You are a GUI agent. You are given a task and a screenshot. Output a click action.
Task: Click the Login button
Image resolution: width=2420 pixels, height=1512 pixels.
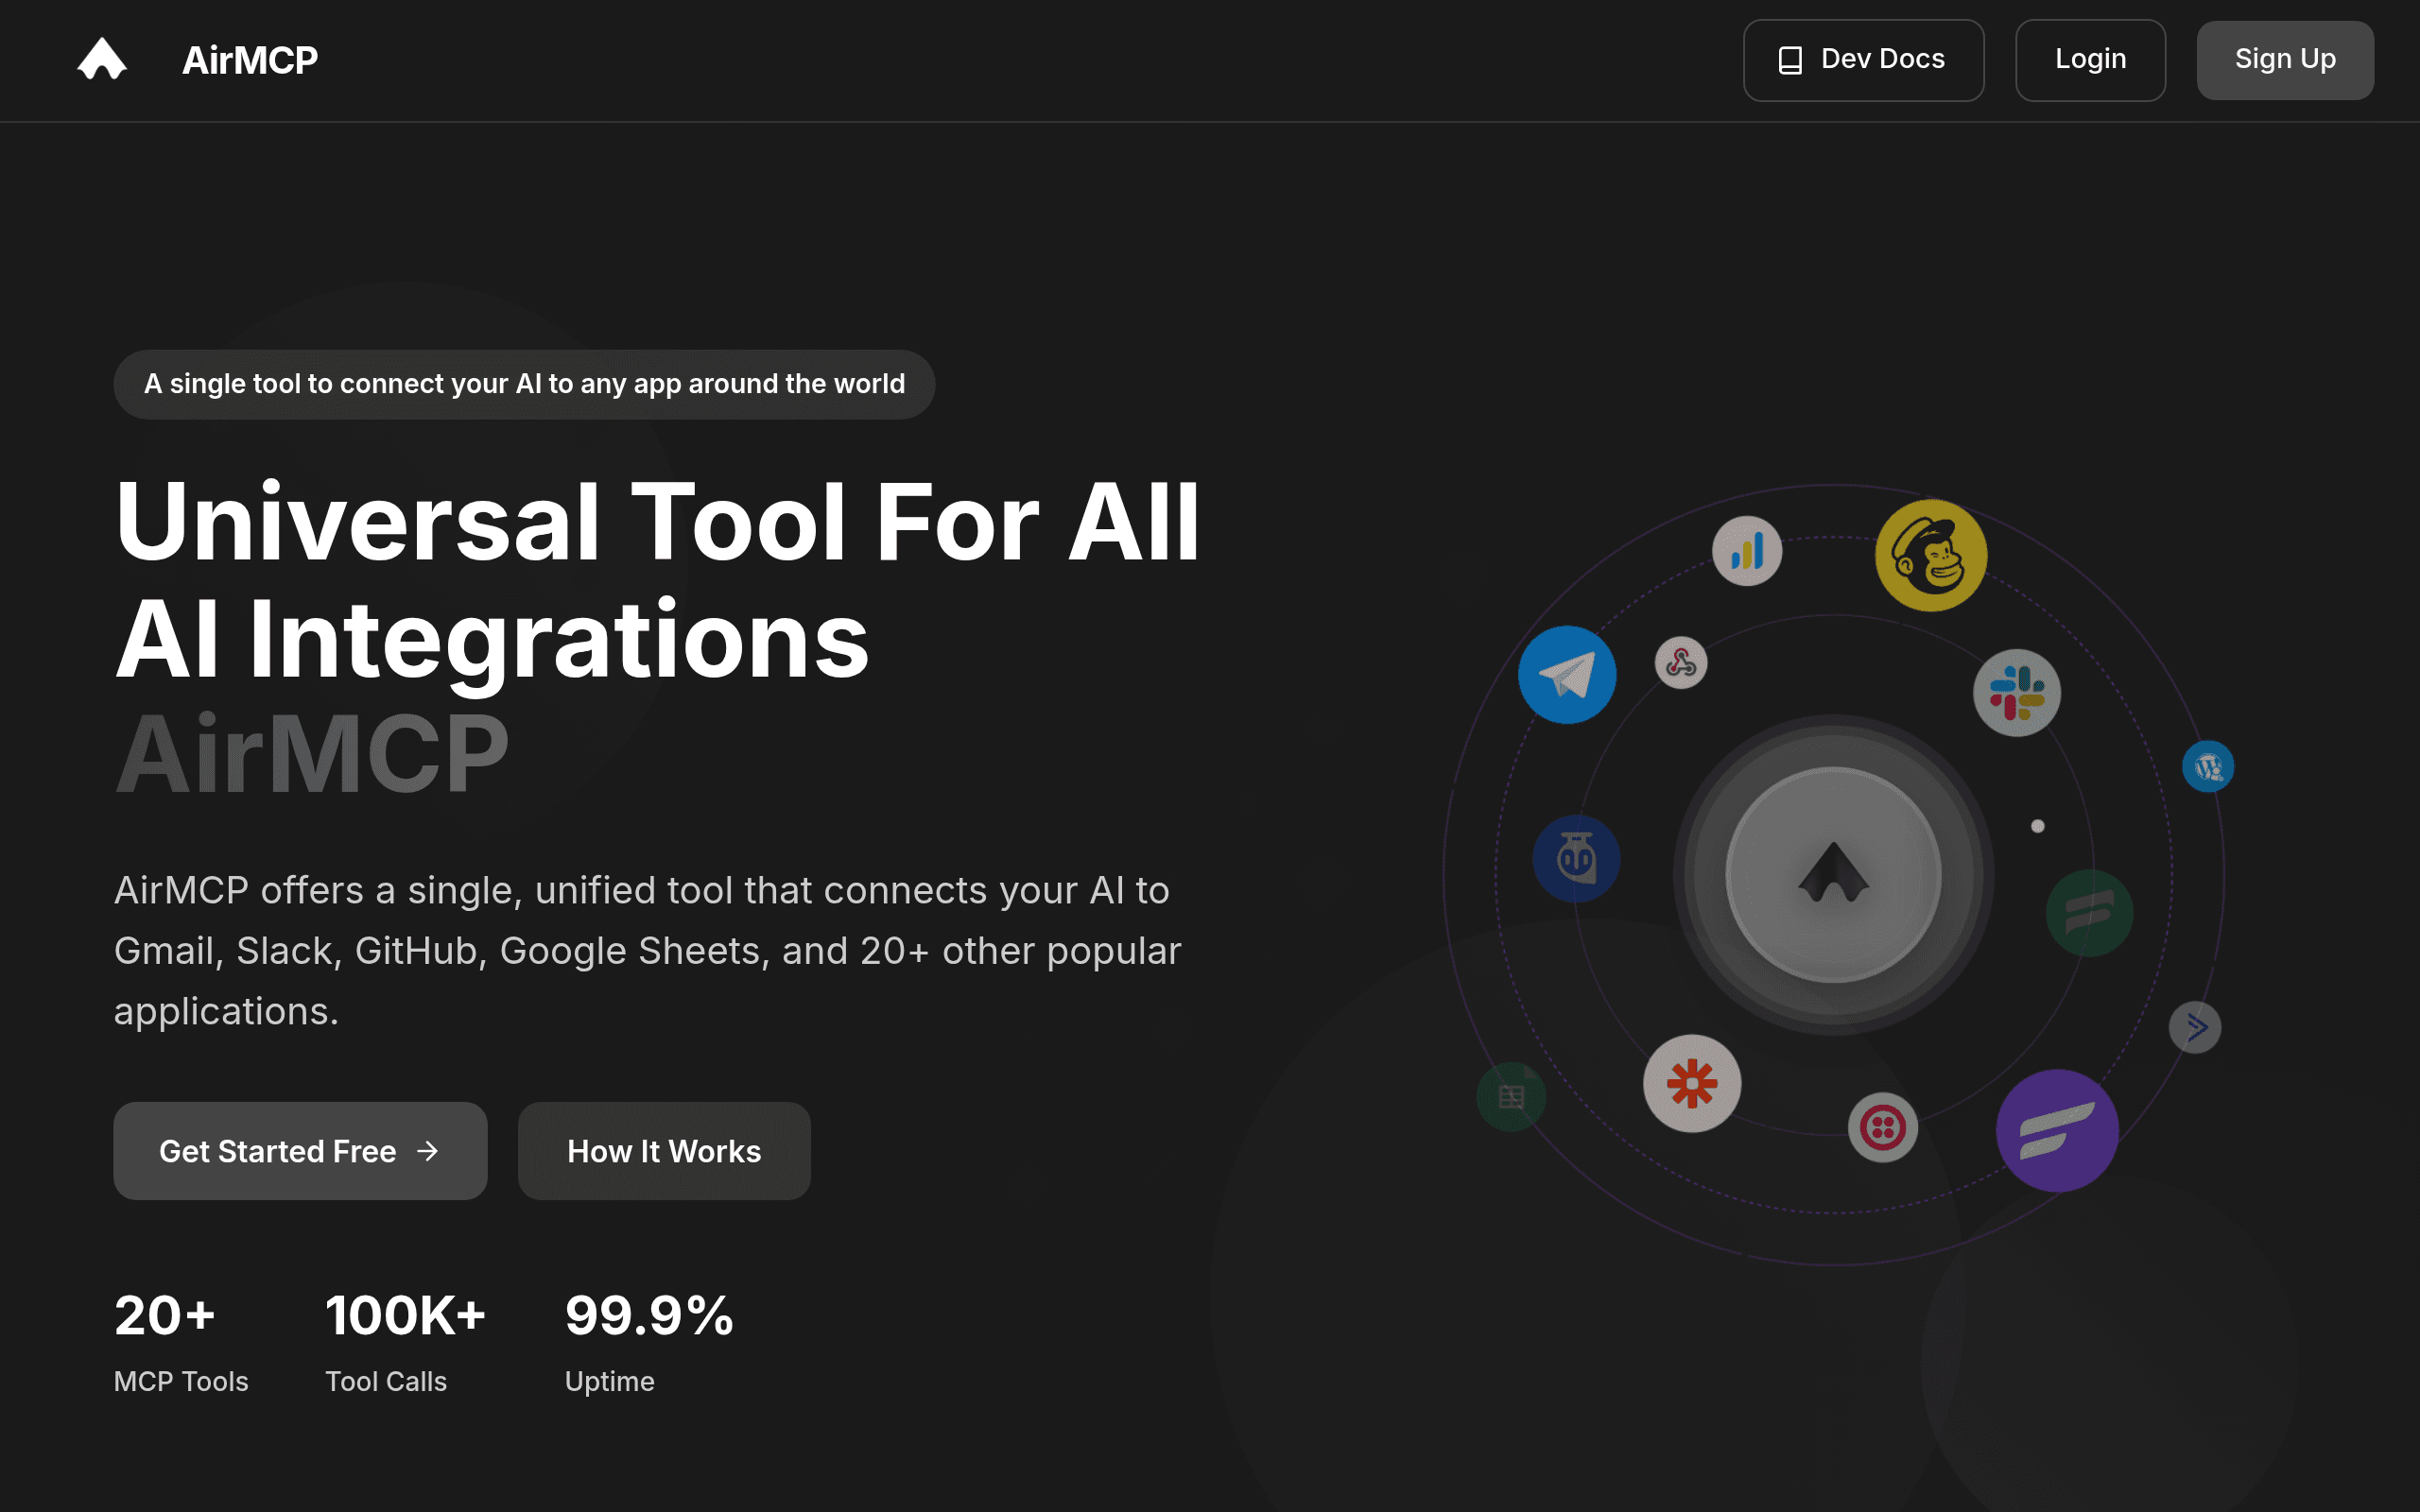click(x=2090, y=60)
